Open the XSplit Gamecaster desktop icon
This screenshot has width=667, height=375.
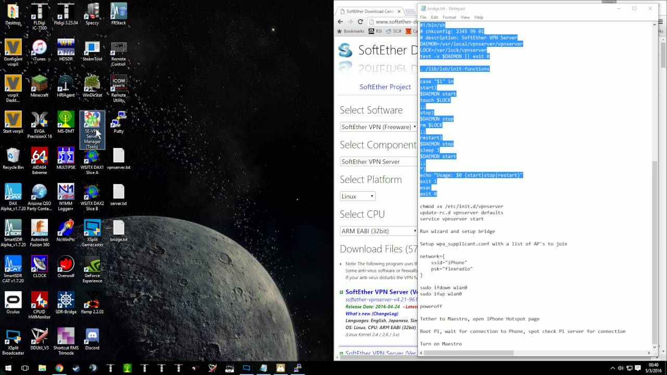[x=92, y=233]
